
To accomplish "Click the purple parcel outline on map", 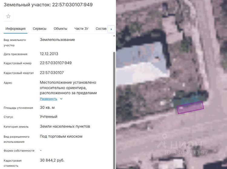I will [190, 107].
